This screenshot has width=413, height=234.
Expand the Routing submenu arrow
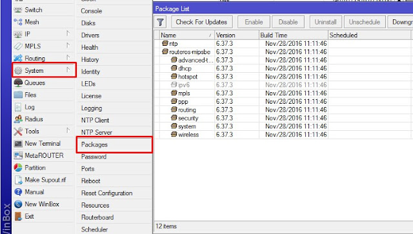[x=68, y=57]
